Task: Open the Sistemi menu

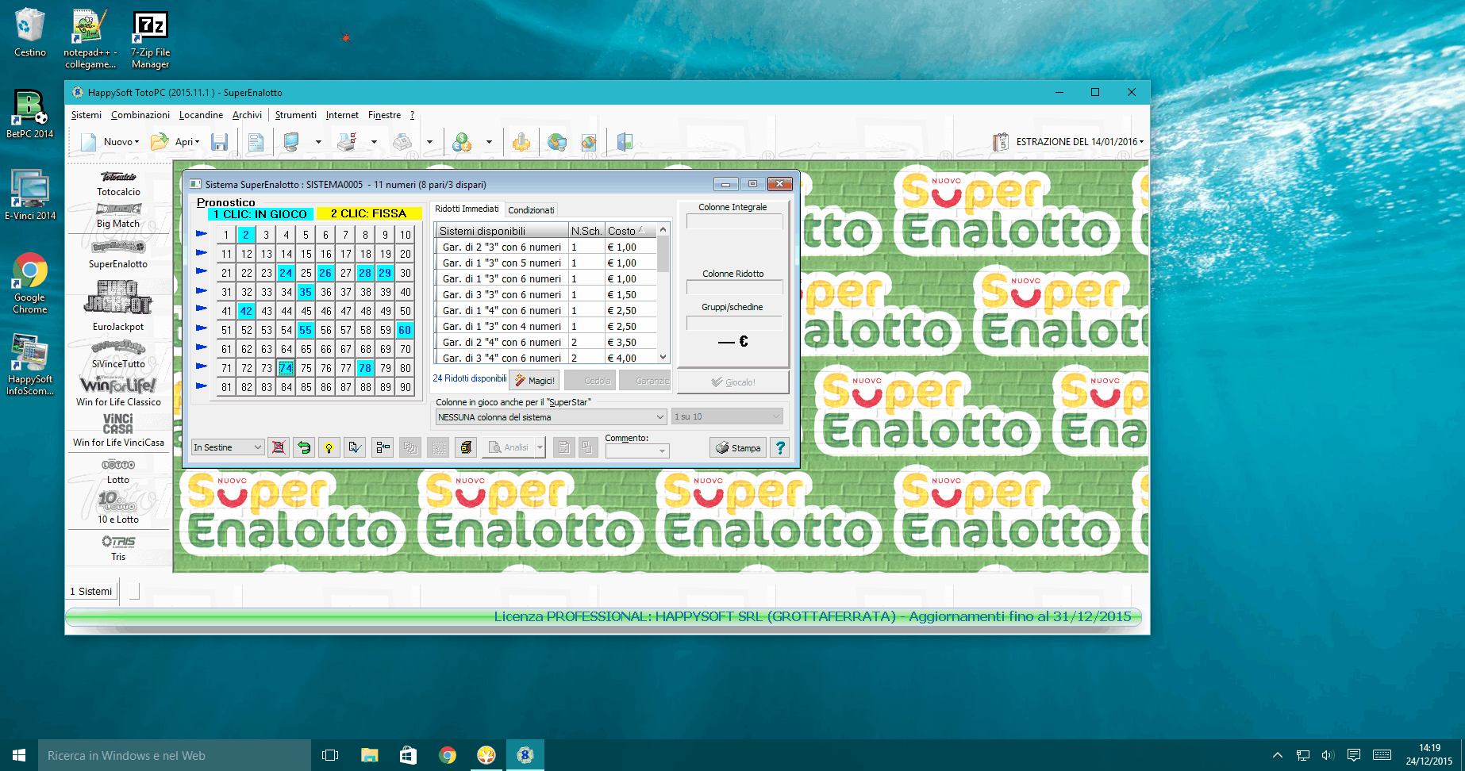Action: [x=87, y=115]
